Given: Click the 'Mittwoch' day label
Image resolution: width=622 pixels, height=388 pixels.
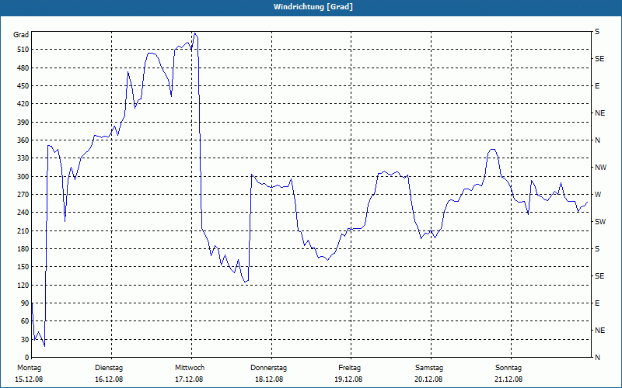Looking at the screenshot, I should click(190, 368).
